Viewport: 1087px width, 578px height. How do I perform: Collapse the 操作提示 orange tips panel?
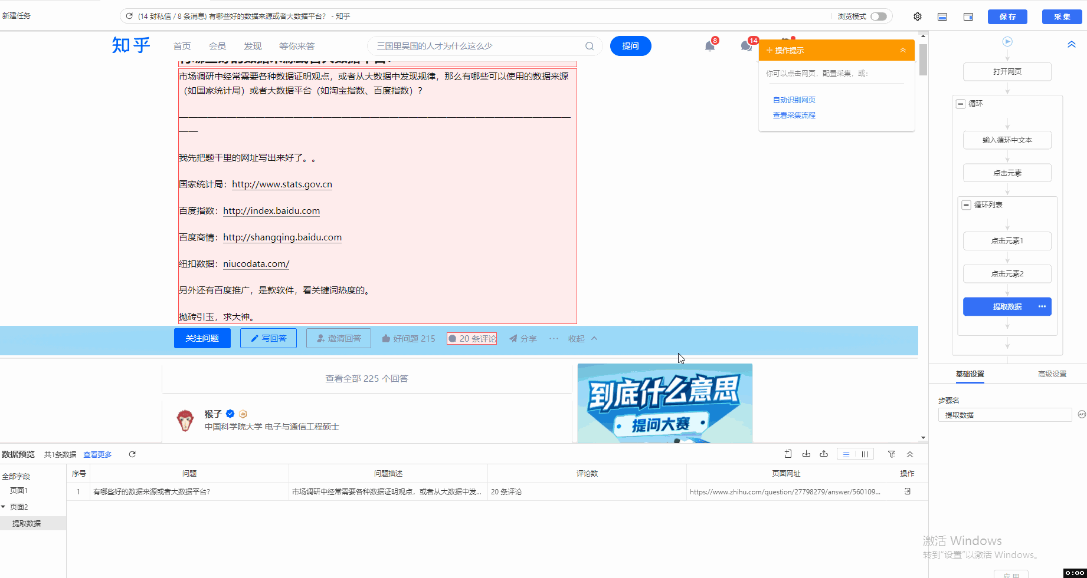pyautogui.click(x=903, y=50)
